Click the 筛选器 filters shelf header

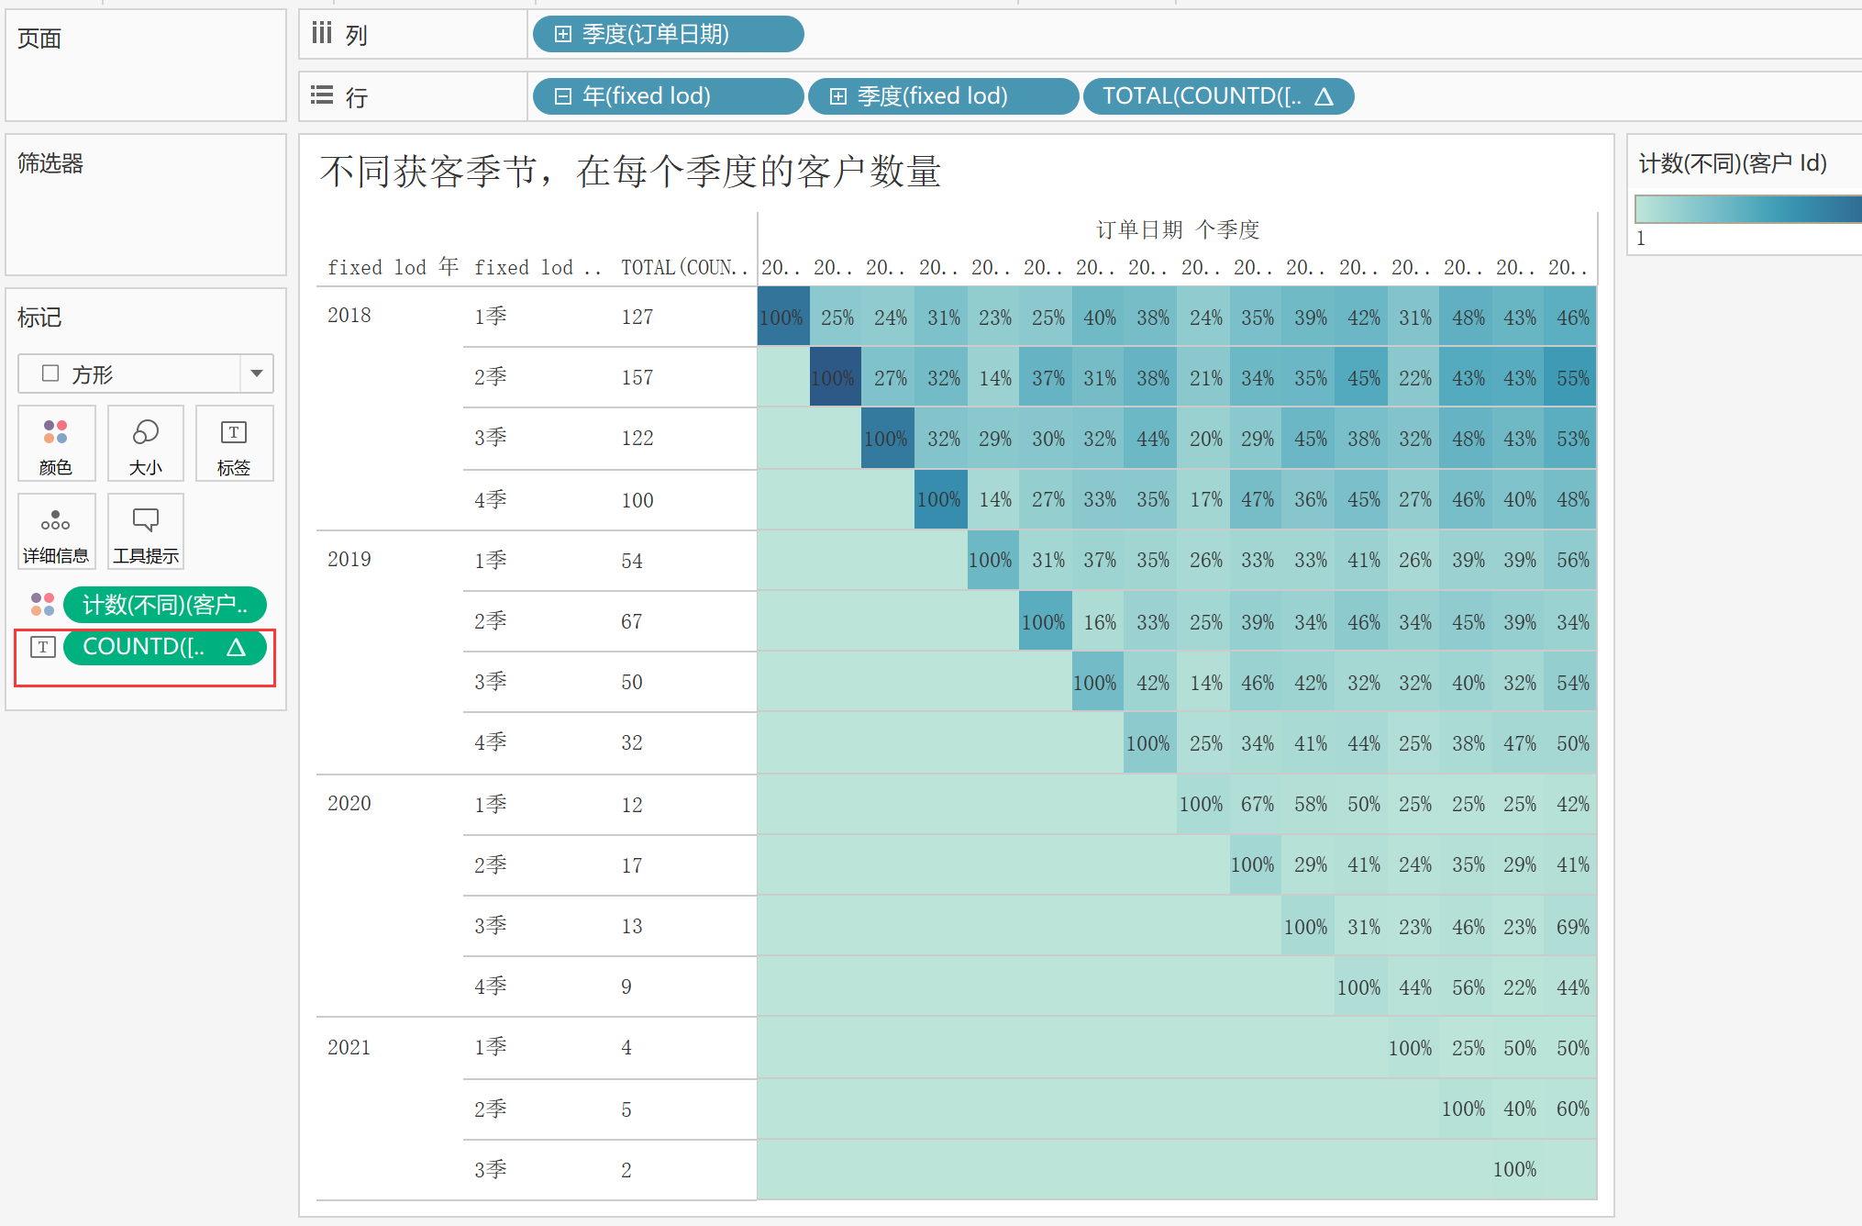click(50, 163)
